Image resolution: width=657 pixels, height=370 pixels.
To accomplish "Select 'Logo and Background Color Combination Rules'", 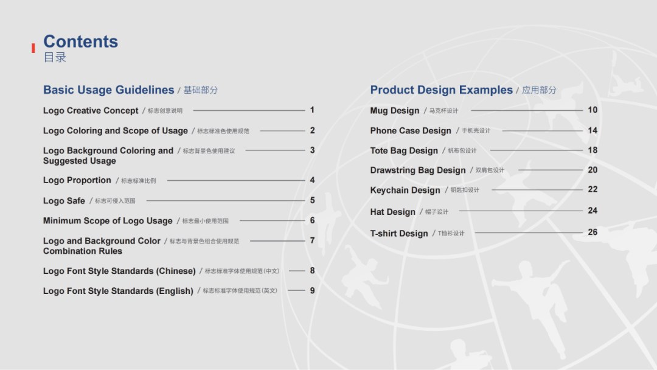I will pos(102,246).
